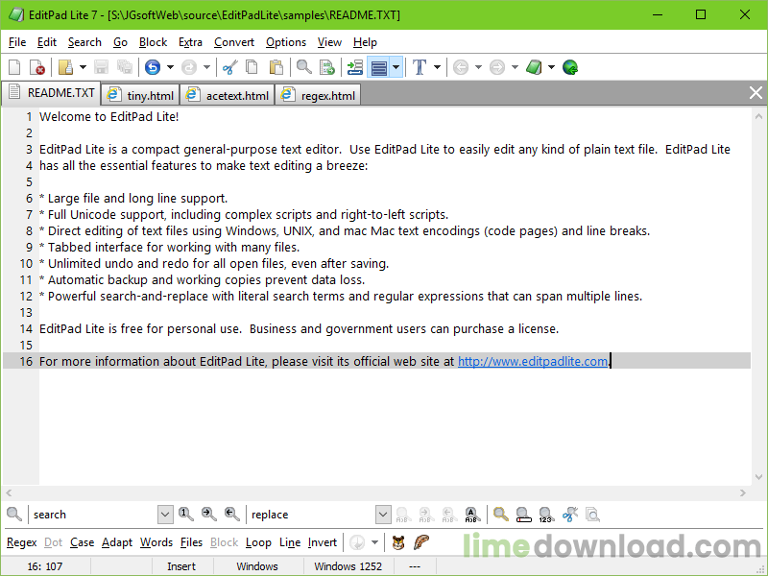Expand the Word Wrap options dropdown arrow

coord(396,67)
